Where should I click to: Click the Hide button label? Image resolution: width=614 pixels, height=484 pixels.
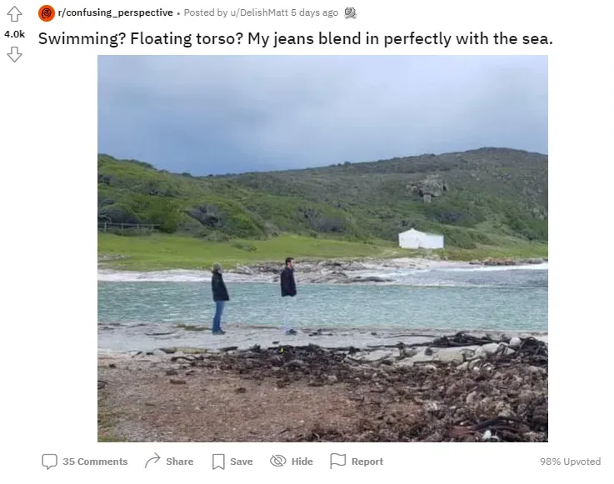pos(302,462)
